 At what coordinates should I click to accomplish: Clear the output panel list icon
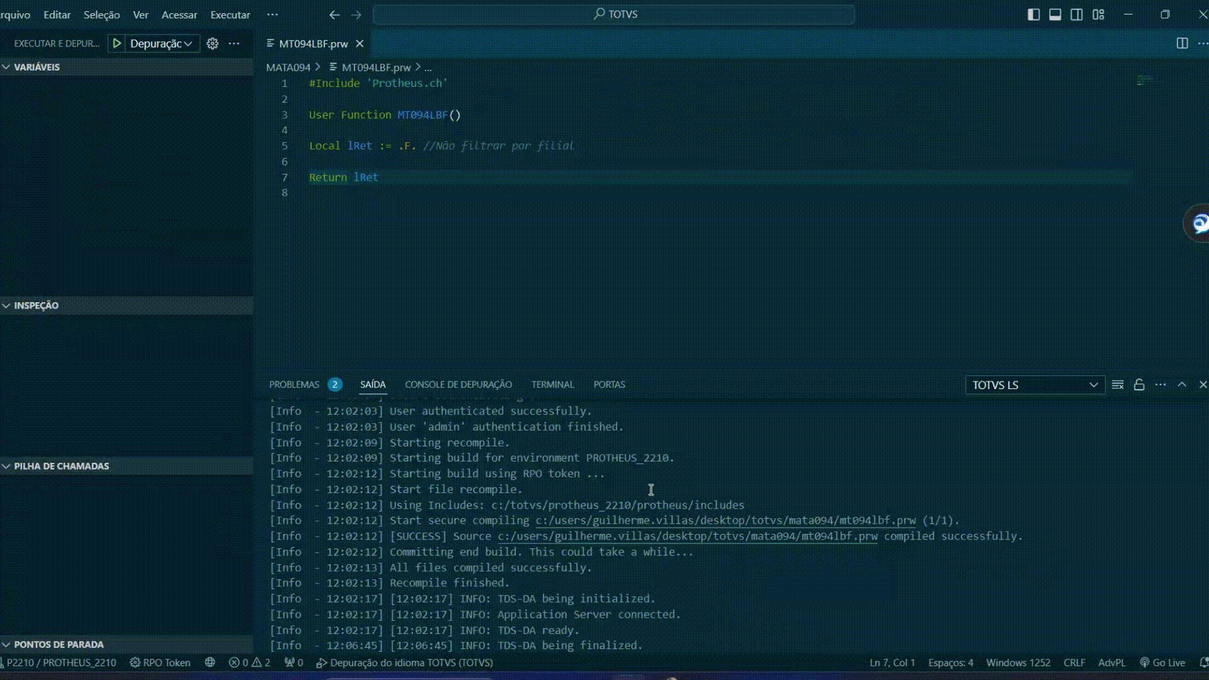(1118, 385)
